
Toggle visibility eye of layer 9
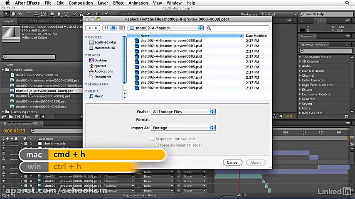tap(3, 186)
